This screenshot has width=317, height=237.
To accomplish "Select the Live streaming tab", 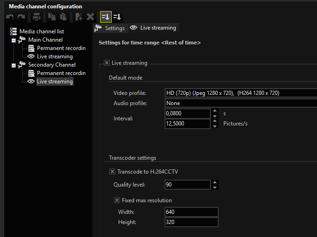I will pyautogui.click(x=154, y=28).
